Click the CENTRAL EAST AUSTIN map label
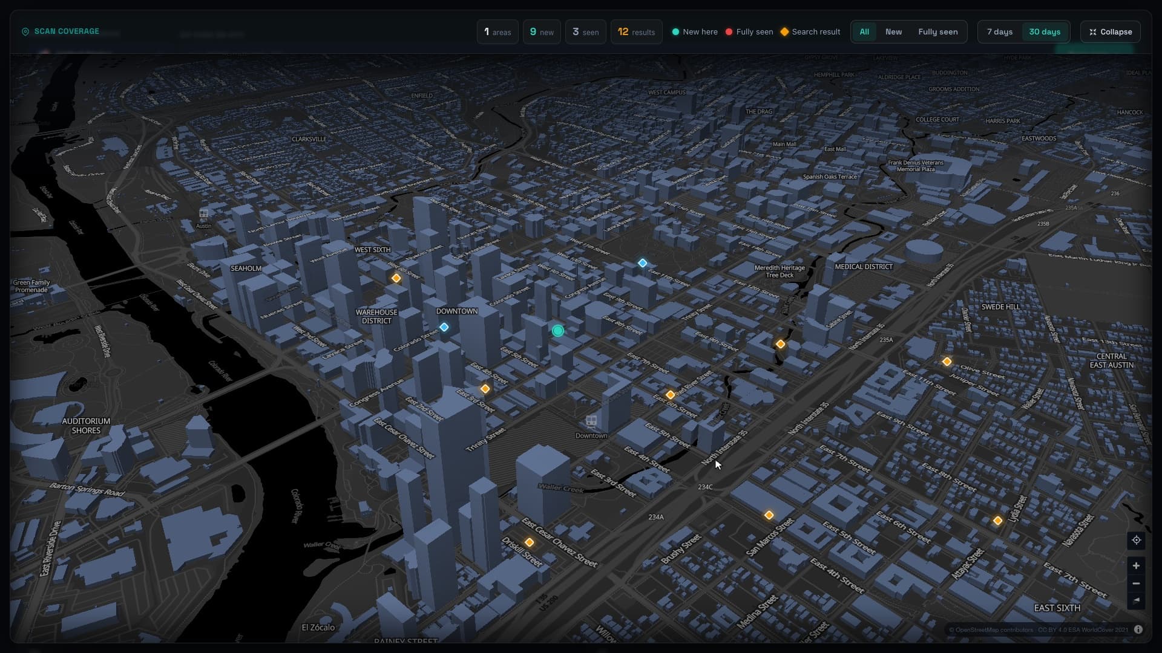Image resolution: width=1162 pixels, height=653 pixels. [1112, 361]
